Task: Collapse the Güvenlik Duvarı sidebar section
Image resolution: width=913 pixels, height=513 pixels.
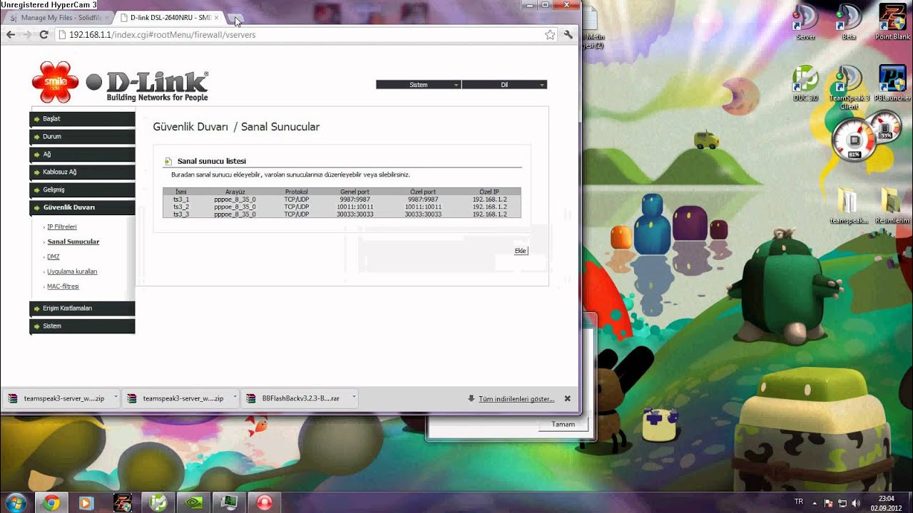Action: pos(82,207)
